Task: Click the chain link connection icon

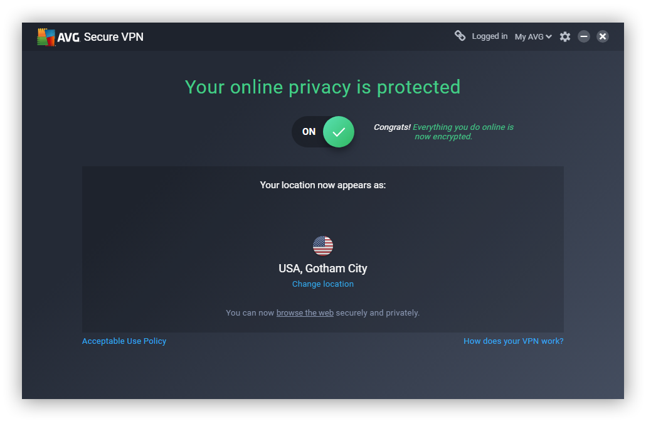Action: tap(460, 36)
